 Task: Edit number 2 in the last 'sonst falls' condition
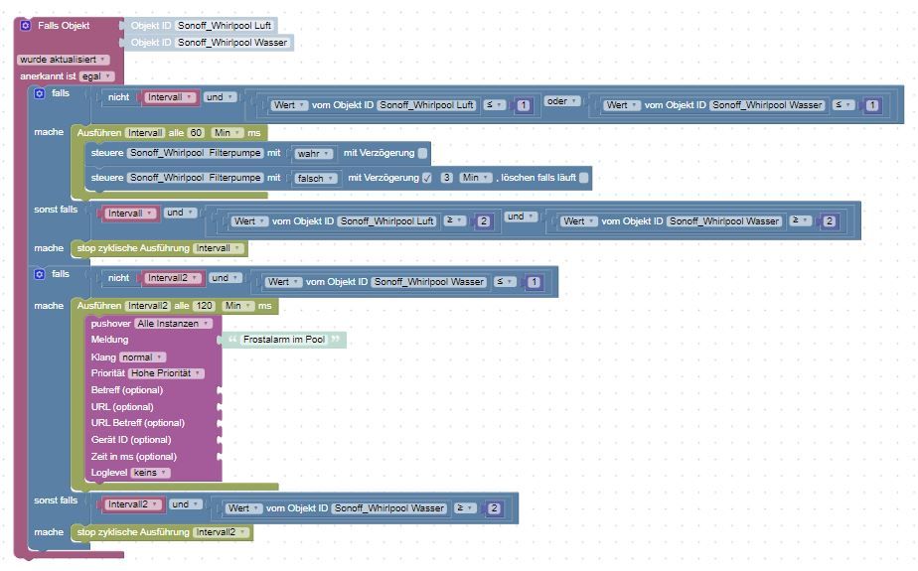494,508
